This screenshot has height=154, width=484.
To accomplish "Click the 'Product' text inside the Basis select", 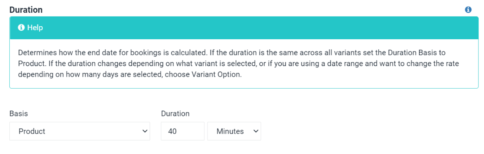I will 32,131.
